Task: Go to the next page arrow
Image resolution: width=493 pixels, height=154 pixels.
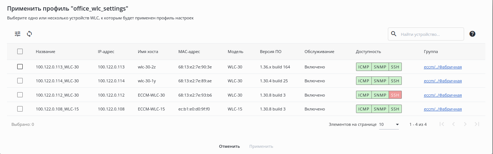Action: coord(465,124)
